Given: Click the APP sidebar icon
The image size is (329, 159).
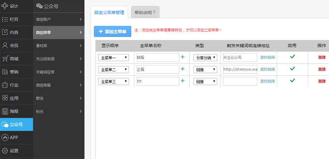Looking at the screenshot, I should click(x=5, y=138).
